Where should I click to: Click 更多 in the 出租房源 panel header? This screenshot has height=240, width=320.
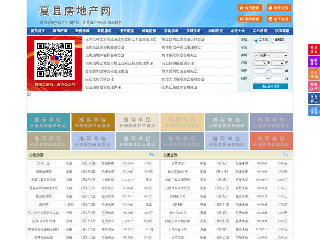pos(286,155)
